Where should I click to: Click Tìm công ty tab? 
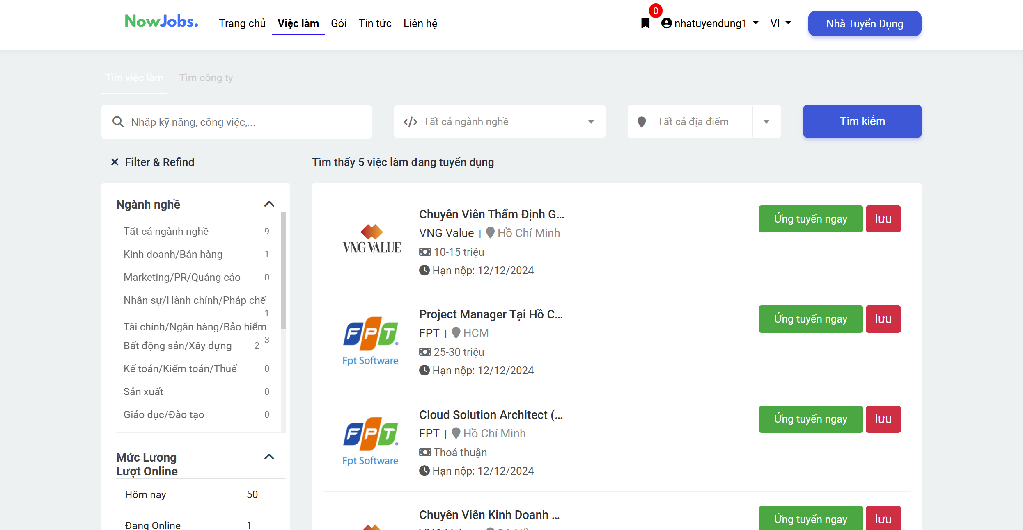tap(206, 77)
